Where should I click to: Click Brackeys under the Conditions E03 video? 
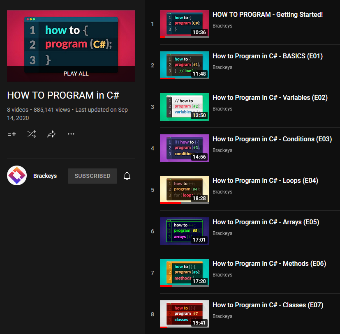click(x=222, y=150)
